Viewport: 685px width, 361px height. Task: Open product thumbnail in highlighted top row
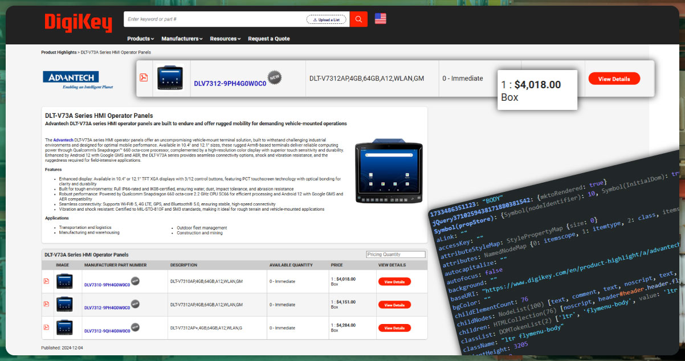point(170,78)
